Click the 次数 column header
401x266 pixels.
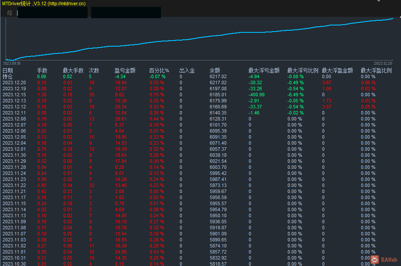(x=94, y=70)
